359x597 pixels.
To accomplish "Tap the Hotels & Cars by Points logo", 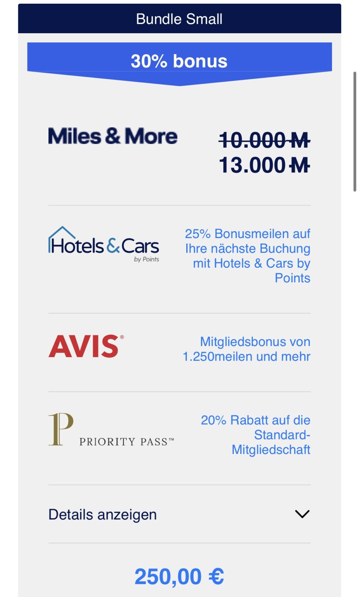I will pos(104,245).
